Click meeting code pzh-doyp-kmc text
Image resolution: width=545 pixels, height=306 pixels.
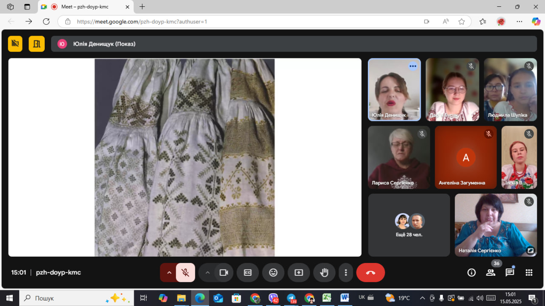58,272
